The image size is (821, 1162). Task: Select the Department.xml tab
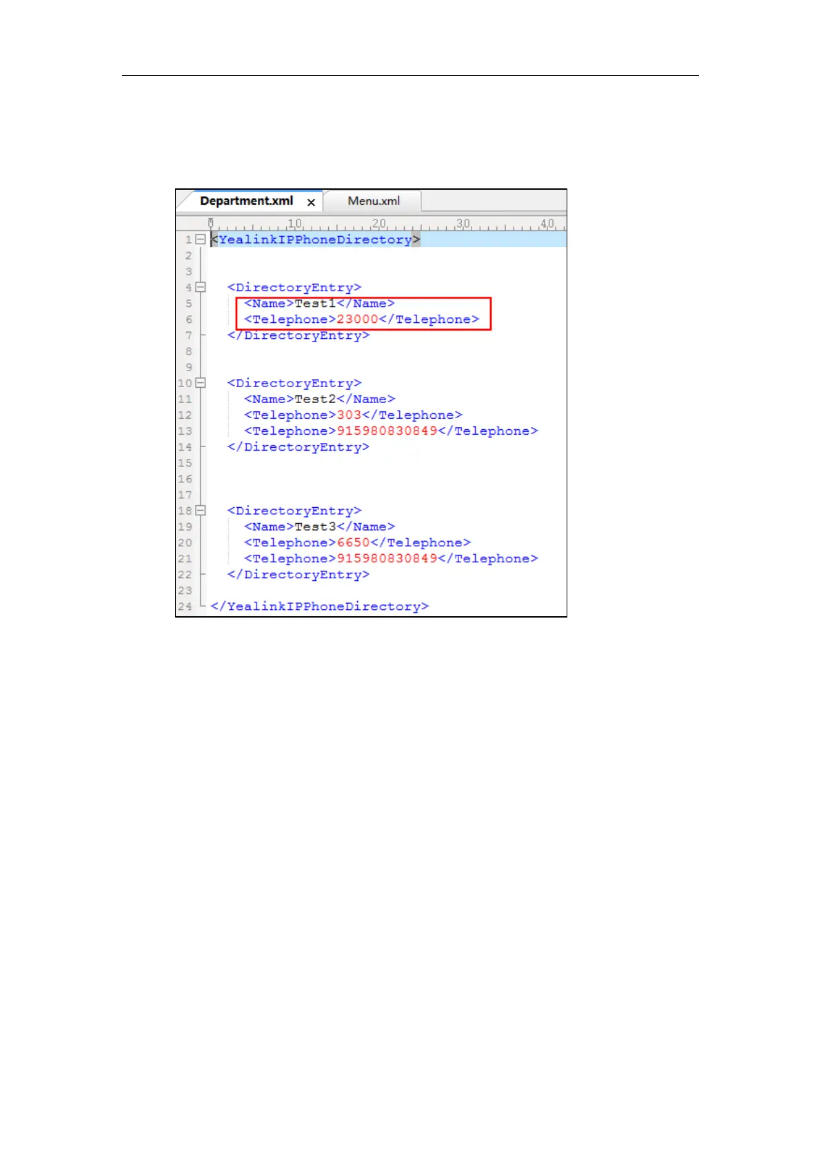pyautogui.click(x=246, y=201)
